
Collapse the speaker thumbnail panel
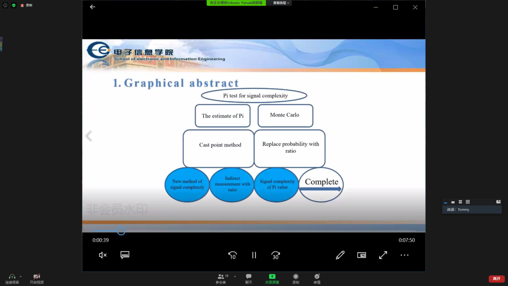coord(445,202)
